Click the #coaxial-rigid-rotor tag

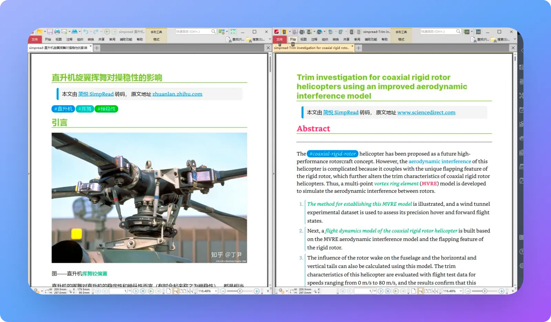tap(333, 154)
